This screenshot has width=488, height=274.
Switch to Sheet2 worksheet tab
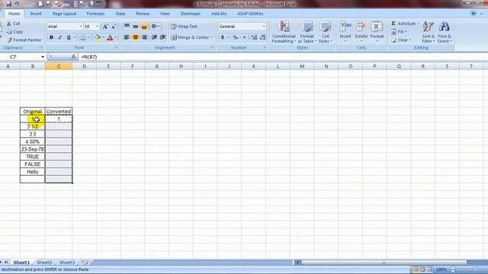tap(44, 263)
